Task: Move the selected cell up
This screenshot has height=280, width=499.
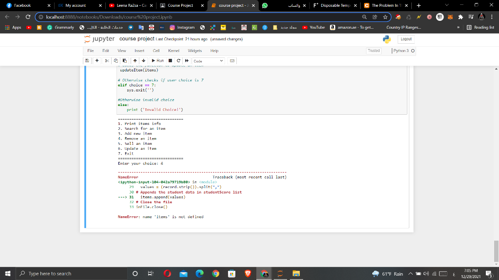Action: [135, 61]
